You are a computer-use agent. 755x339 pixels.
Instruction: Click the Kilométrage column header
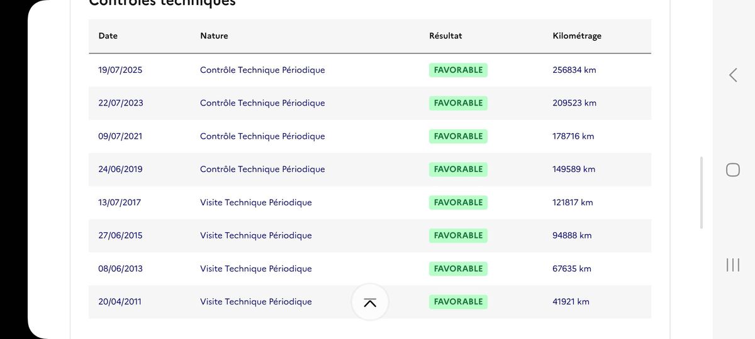[x=577, y=36]
